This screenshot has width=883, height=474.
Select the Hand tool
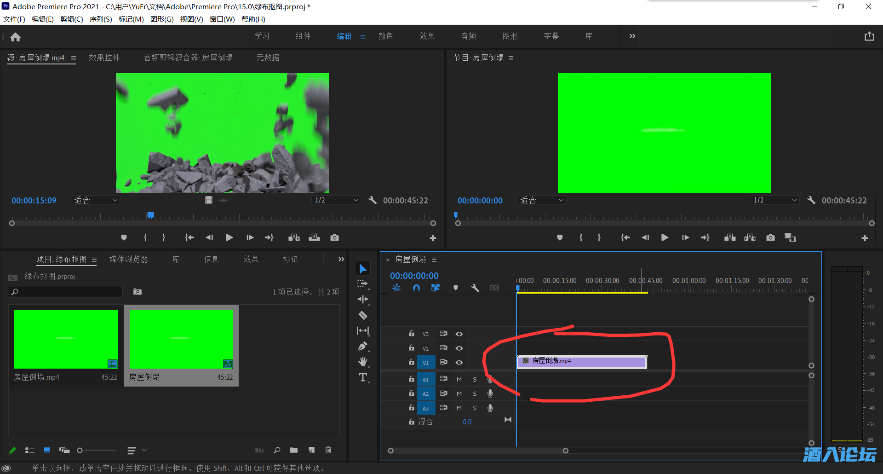[363, 361]
